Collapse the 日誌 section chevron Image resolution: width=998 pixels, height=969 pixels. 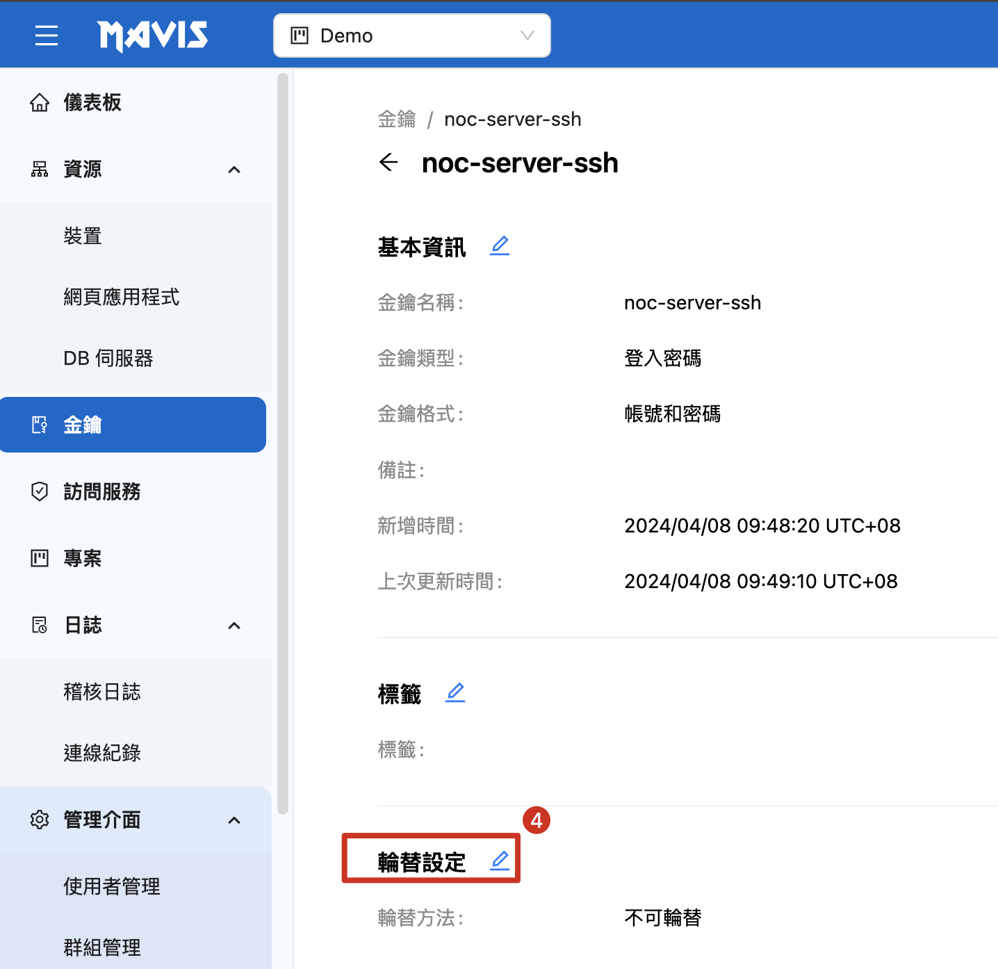tap(234, 626)
